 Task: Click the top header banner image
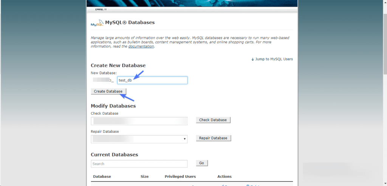pos(192,3)
